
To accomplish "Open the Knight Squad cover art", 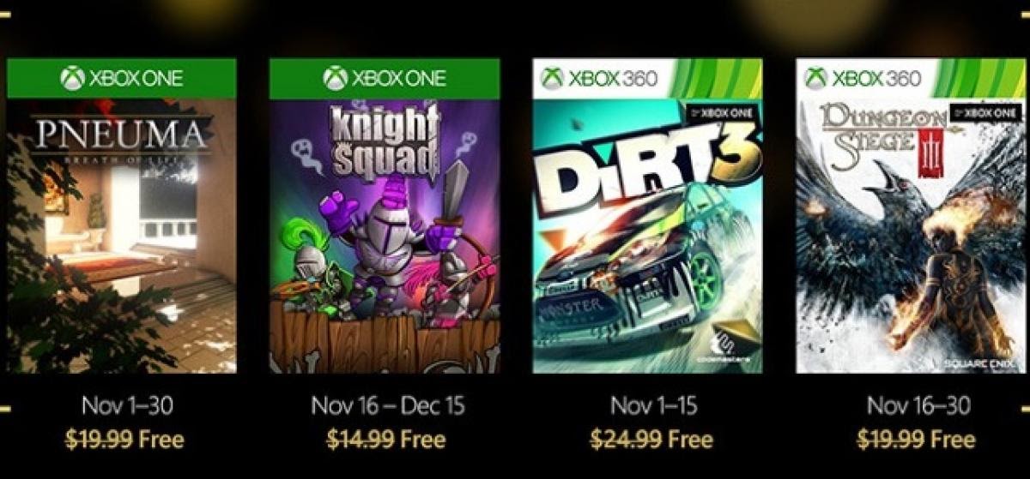I will point(385,236).
